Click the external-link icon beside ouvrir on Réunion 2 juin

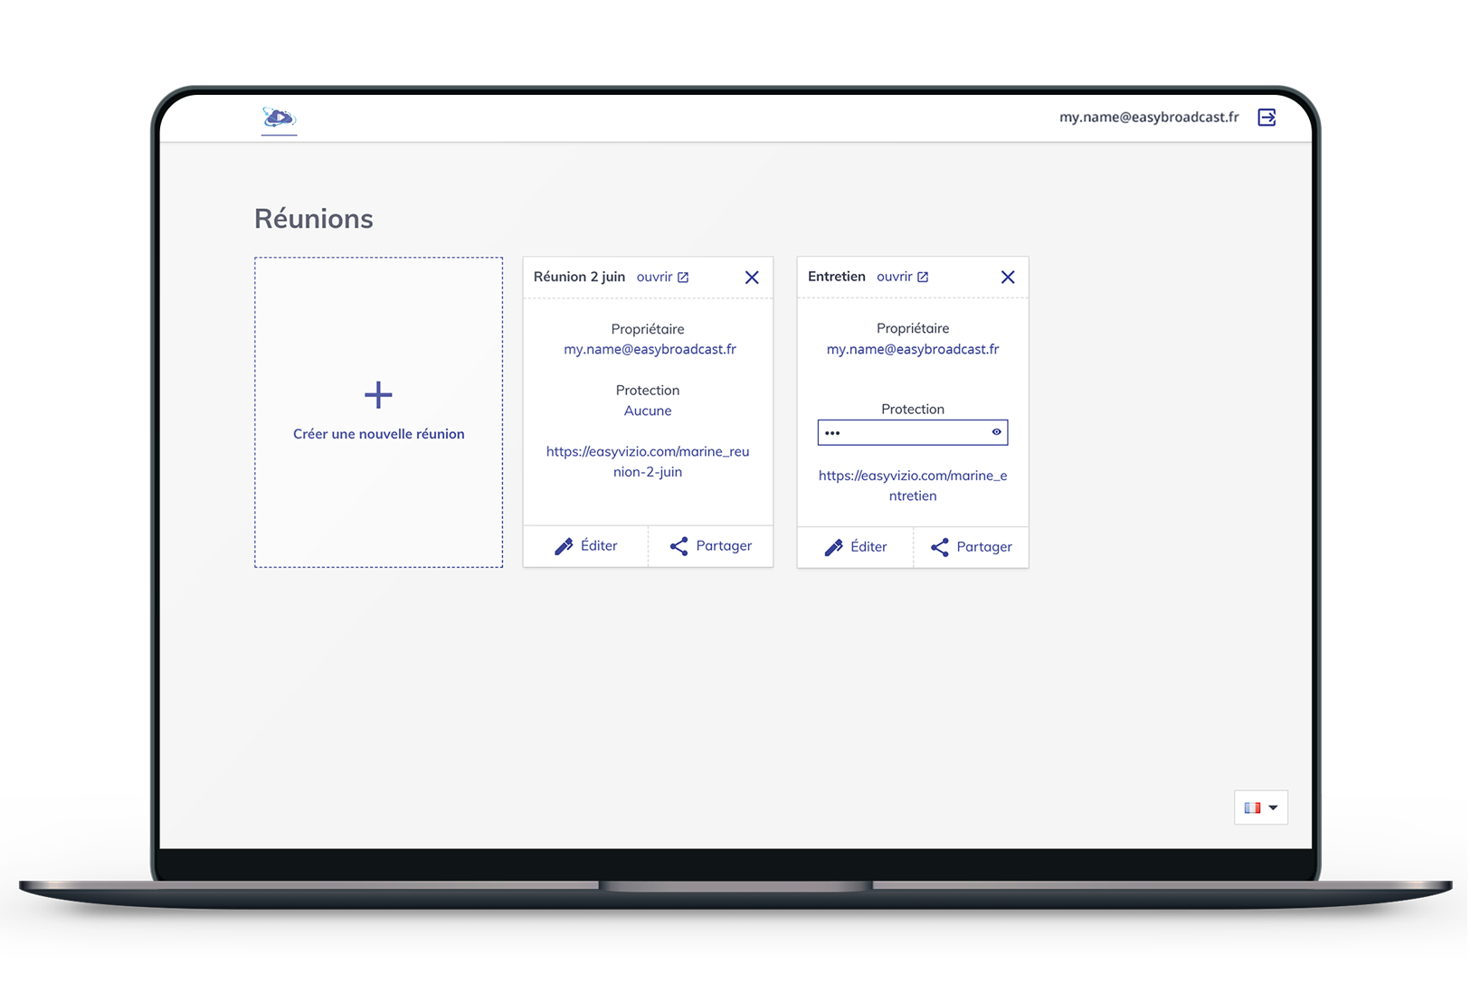point(685,277)
